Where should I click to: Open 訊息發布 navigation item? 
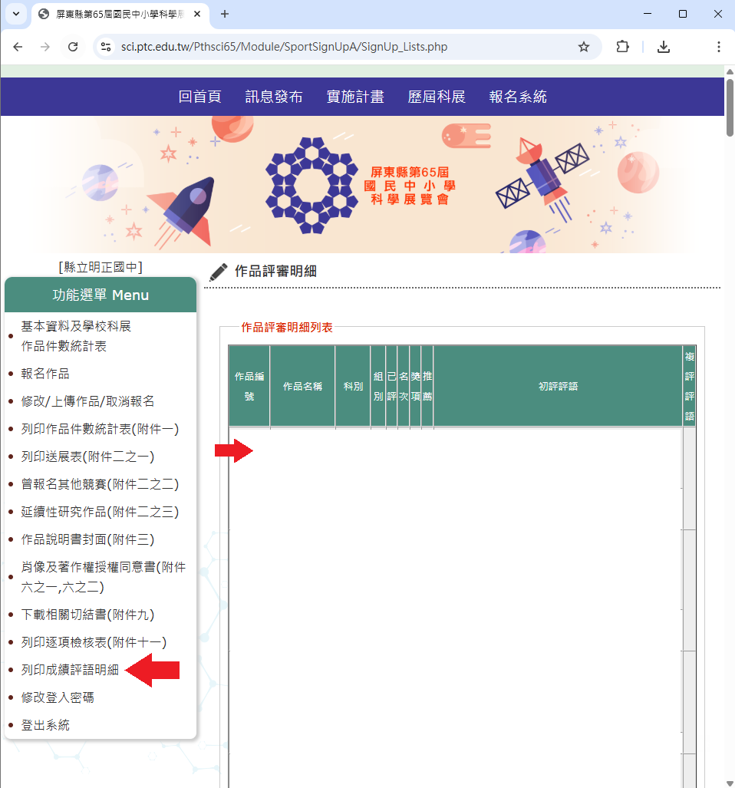coord(274,97)
